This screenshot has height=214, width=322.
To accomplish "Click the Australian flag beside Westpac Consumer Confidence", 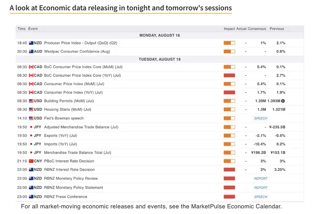I will [x=31, y=52].
